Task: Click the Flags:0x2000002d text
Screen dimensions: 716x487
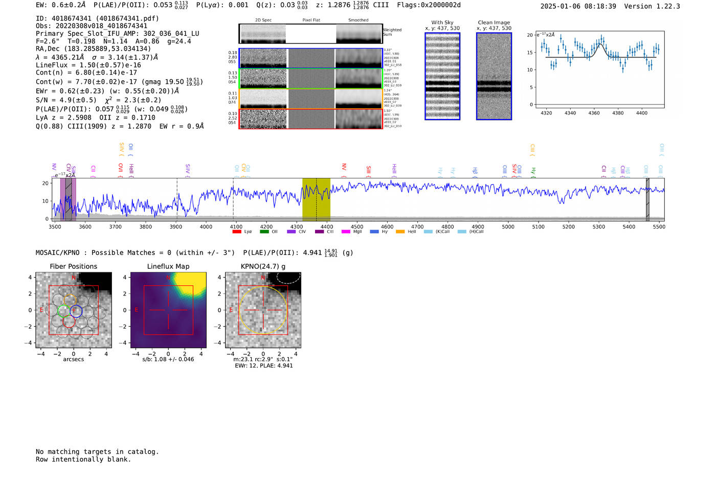Action: (429, 5)
